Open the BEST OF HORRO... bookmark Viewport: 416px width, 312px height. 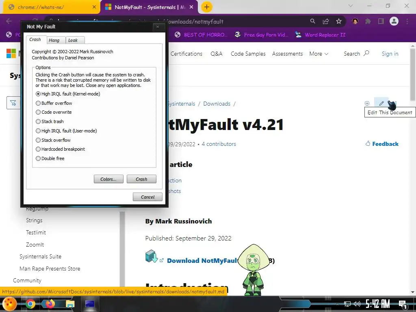click(201, 35)
